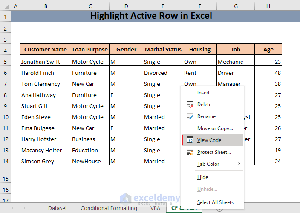Select the cell 'Harry Hofster'
The height and width of the screenshot is (213, 300).
pos(46,138)
